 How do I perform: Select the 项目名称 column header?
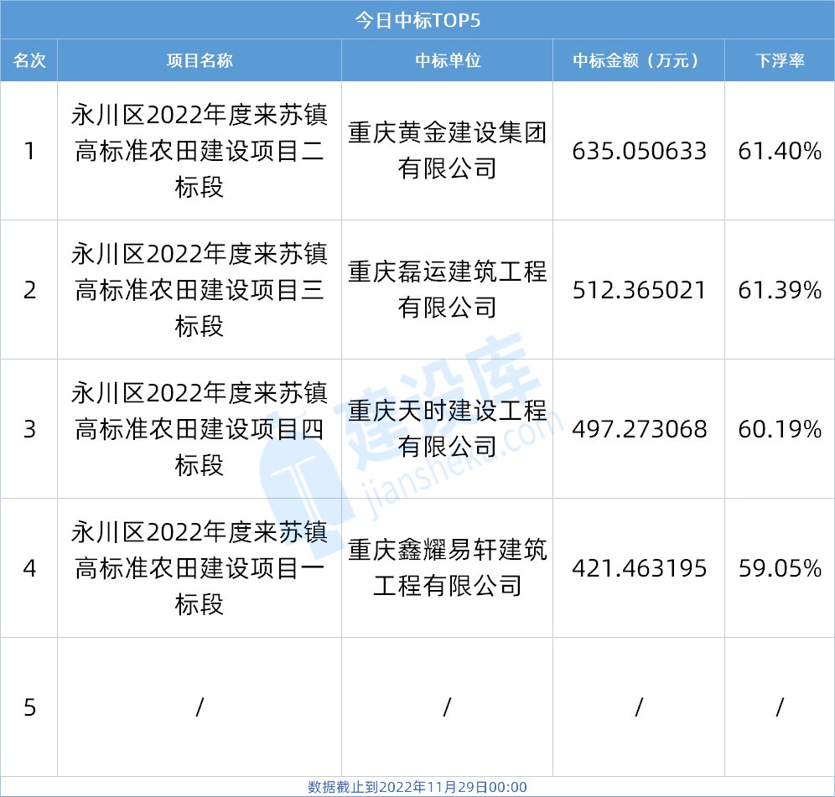[x=200, y=60]
